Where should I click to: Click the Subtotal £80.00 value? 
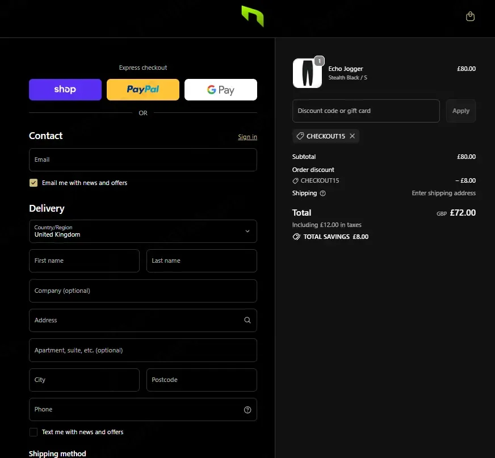coord(466,157)
